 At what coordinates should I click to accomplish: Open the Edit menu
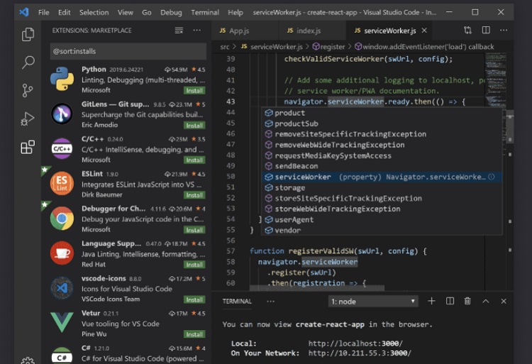[64, 13]
